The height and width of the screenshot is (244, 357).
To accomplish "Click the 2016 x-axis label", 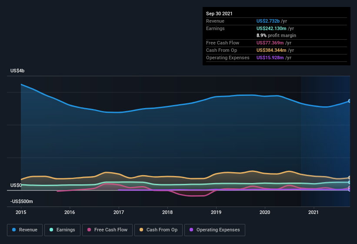I will [70, 212].
